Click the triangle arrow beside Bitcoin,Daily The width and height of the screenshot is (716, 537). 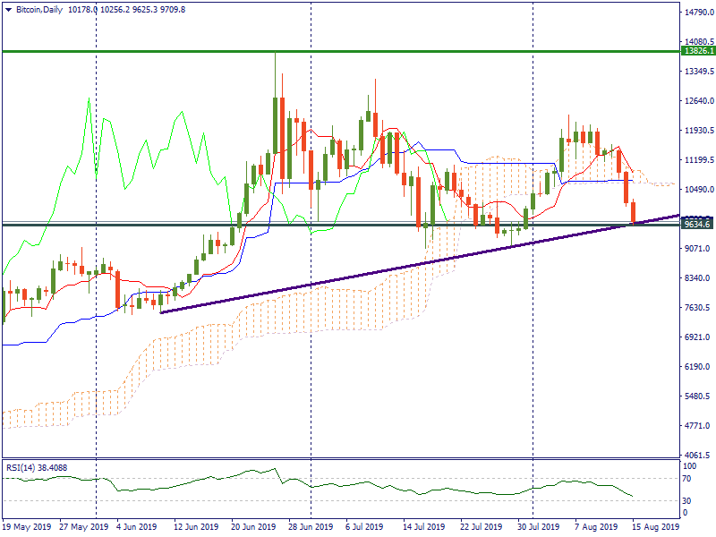(8, 8)
